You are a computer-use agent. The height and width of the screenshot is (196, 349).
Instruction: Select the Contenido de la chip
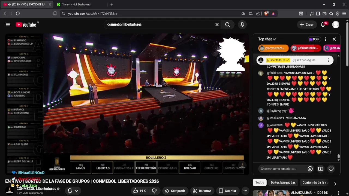point(315,183)
